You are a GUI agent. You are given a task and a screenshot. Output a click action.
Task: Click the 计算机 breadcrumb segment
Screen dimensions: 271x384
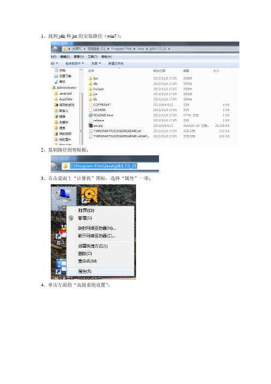pyautogui.click(x=76, y=49)
